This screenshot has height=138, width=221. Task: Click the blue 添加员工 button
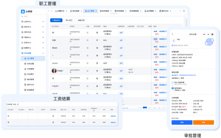click(56, 20)
